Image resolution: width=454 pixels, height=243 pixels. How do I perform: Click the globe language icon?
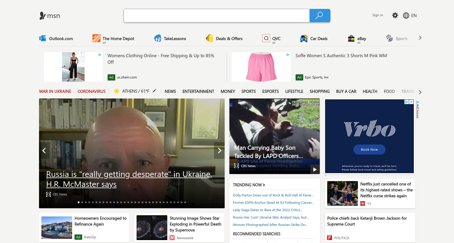406,16
